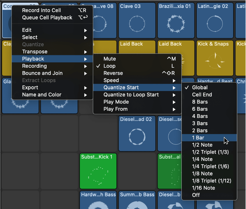Click the first Laid Back cell title
The image size is (246, 209).
click(x=131, y=44)
